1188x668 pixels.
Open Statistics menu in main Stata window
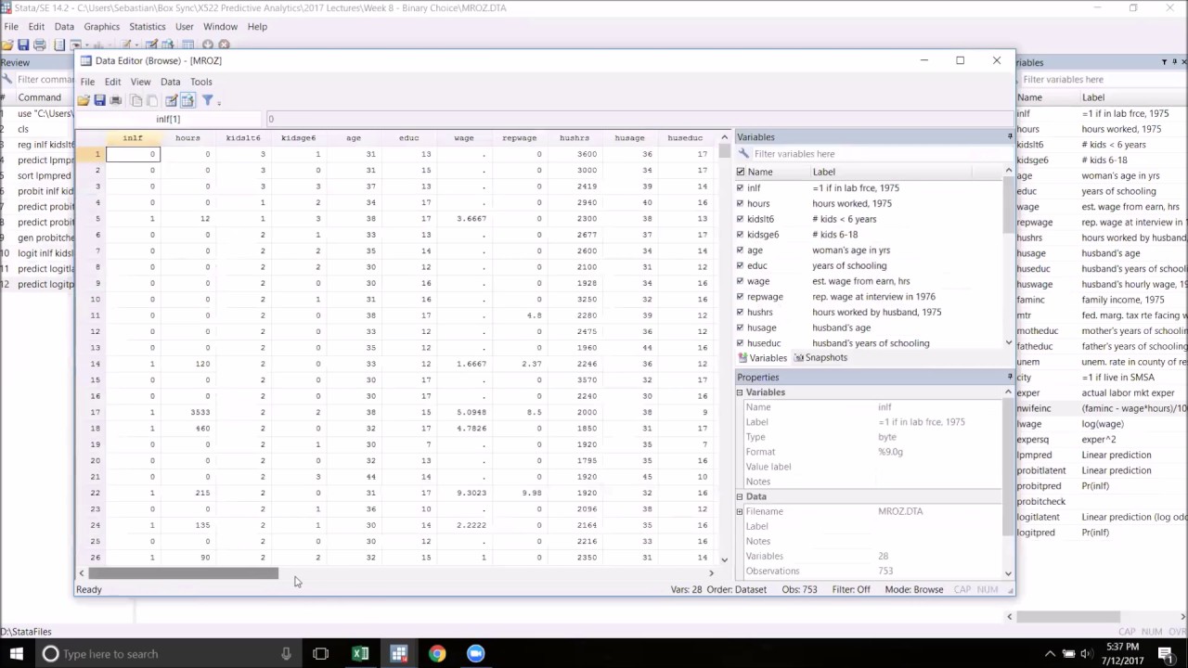coord(148,27)
